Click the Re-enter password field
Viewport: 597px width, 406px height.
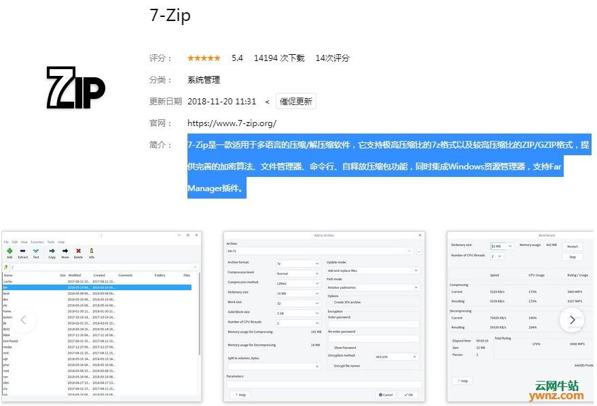373,338
